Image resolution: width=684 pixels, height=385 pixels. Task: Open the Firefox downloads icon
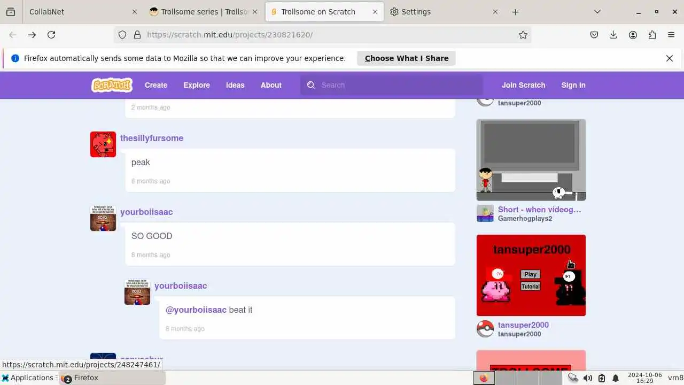[x=613, y=35]
